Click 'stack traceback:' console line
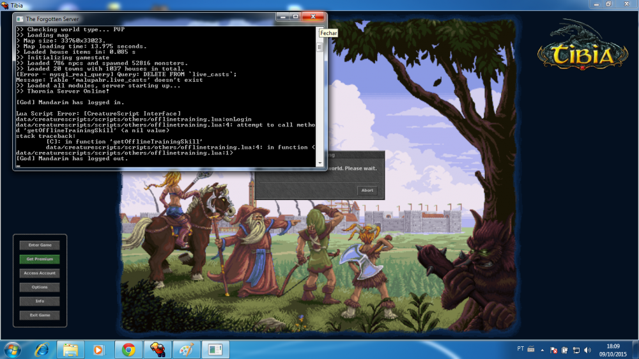This screenshot has width=639, height=359. click(x=45, y=136)
